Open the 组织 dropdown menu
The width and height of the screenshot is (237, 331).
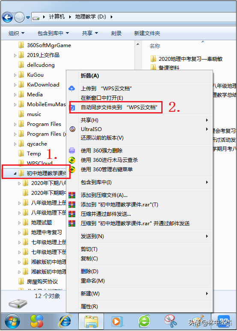pyautogui.click(x=16, y=33)
